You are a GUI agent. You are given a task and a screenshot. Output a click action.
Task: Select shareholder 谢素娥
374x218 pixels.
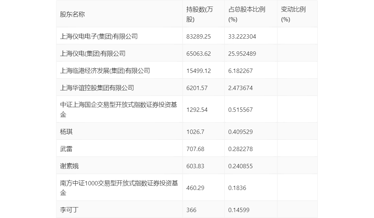click(x=69, y=166)
